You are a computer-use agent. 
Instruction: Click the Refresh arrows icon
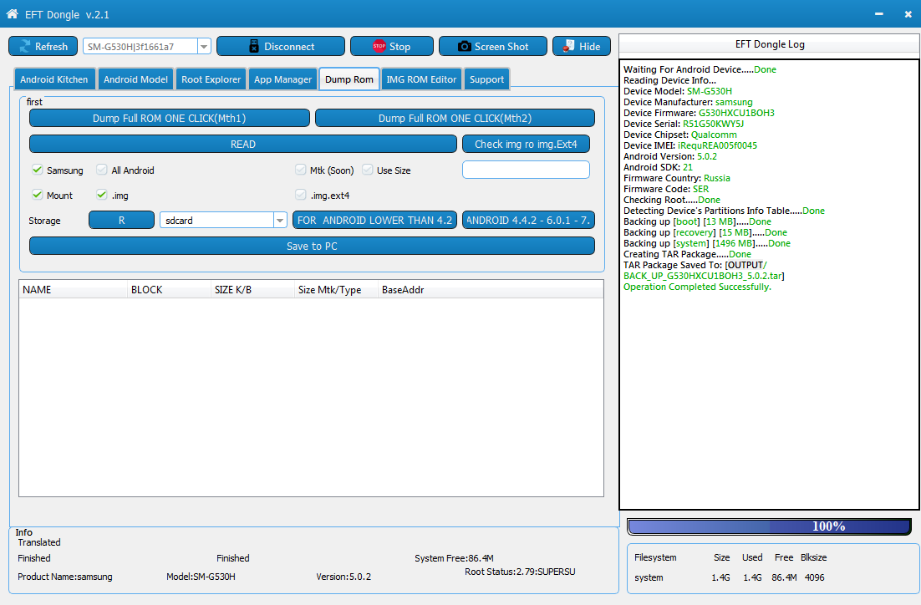click(x=25, y=47)
